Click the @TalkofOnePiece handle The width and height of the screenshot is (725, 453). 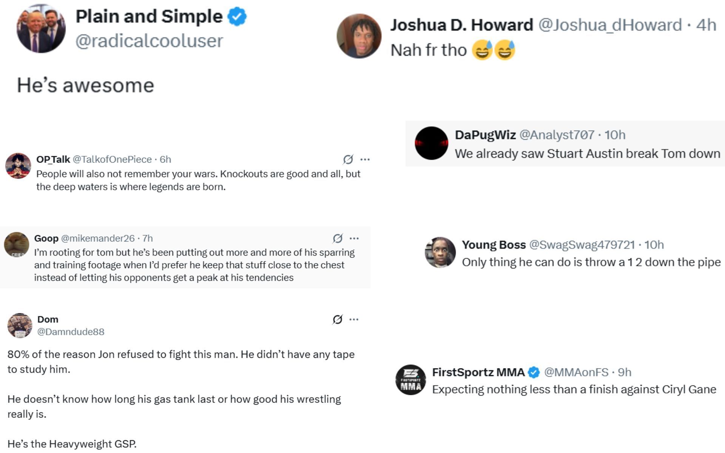click(x=112, y=160)
